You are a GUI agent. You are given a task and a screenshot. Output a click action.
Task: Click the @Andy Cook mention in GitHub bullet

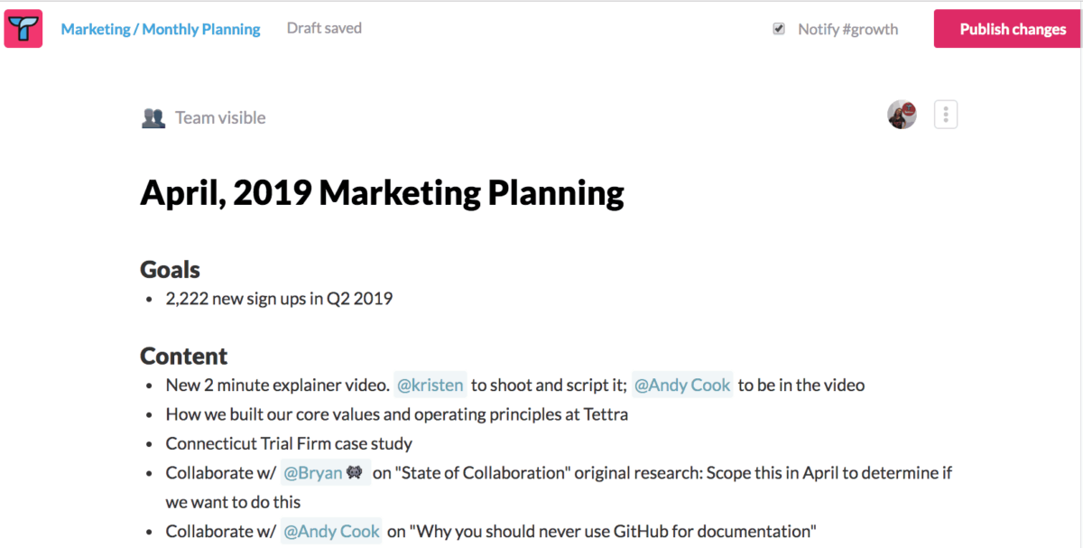tap(331, 532)
